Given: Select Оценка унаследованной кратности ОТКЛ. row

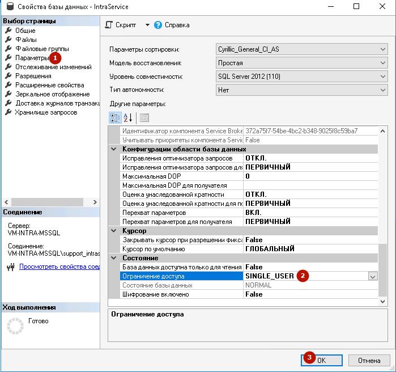Looking at the screenshot, I should [x=249, y=195].
